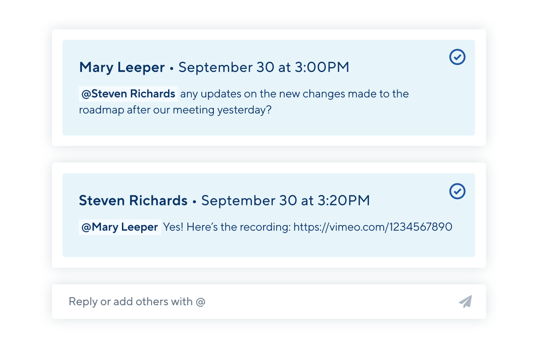The height and width of the screenshot is (349, 538).
Task: Mark Steven Richards' reply as resolved
Action: 457,191
